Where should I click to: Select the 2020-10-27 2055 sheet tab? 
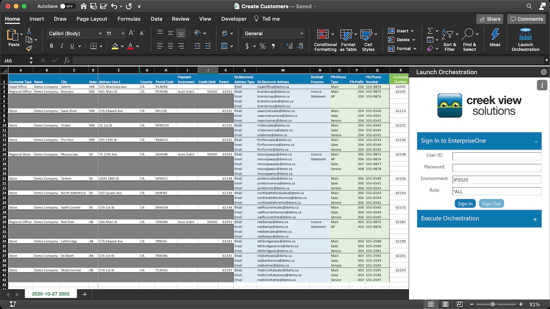click(x=51, y=294)
